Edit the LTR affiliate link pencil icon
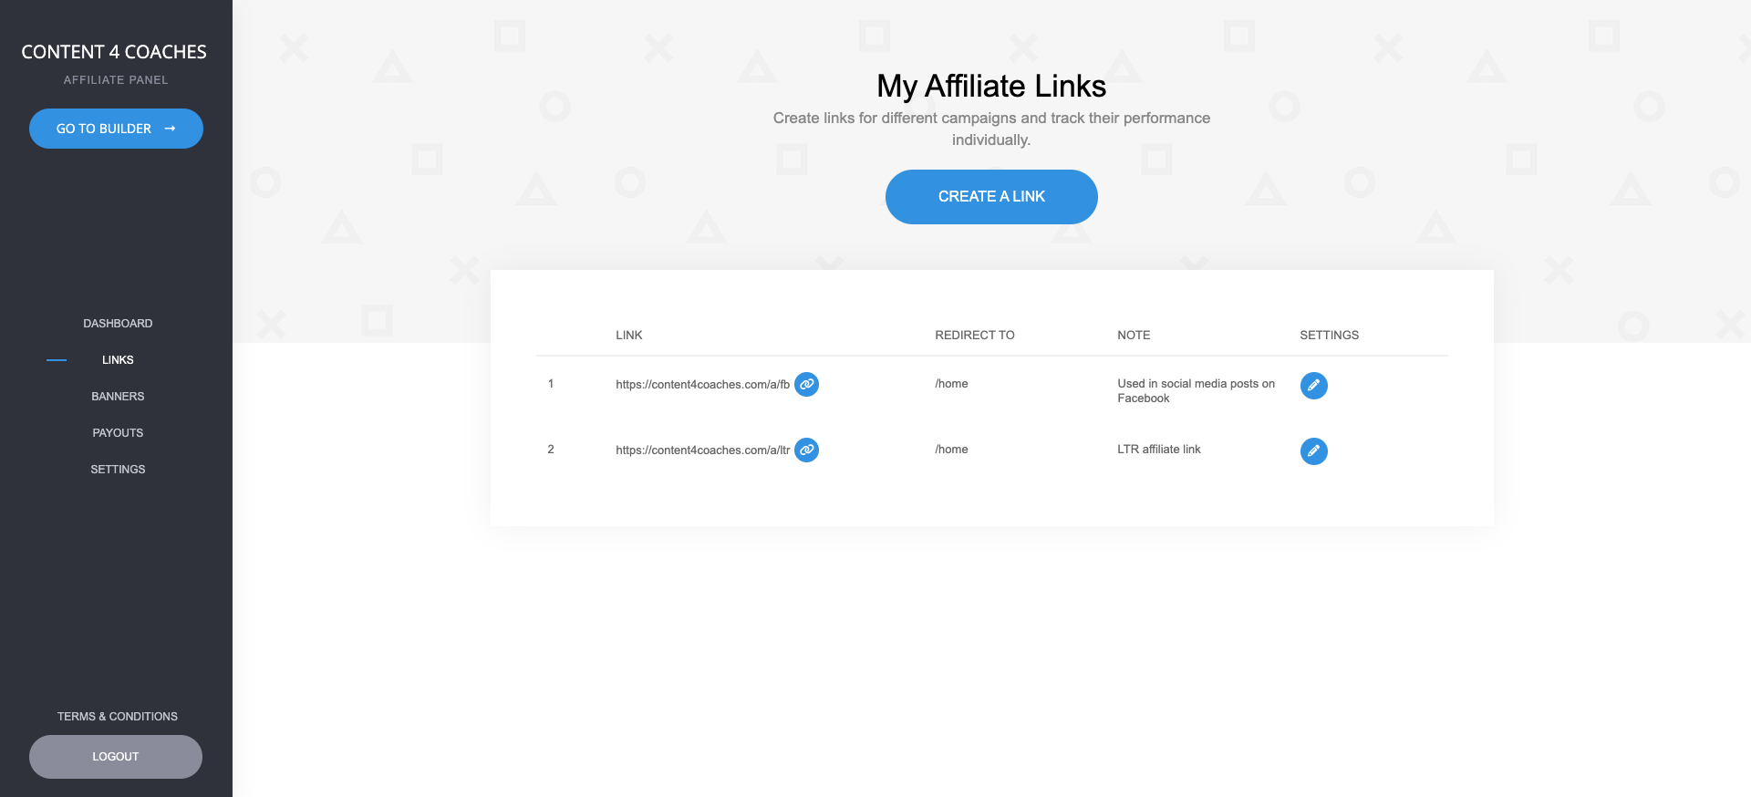The image size is (1751, 797). (1313, 451)
